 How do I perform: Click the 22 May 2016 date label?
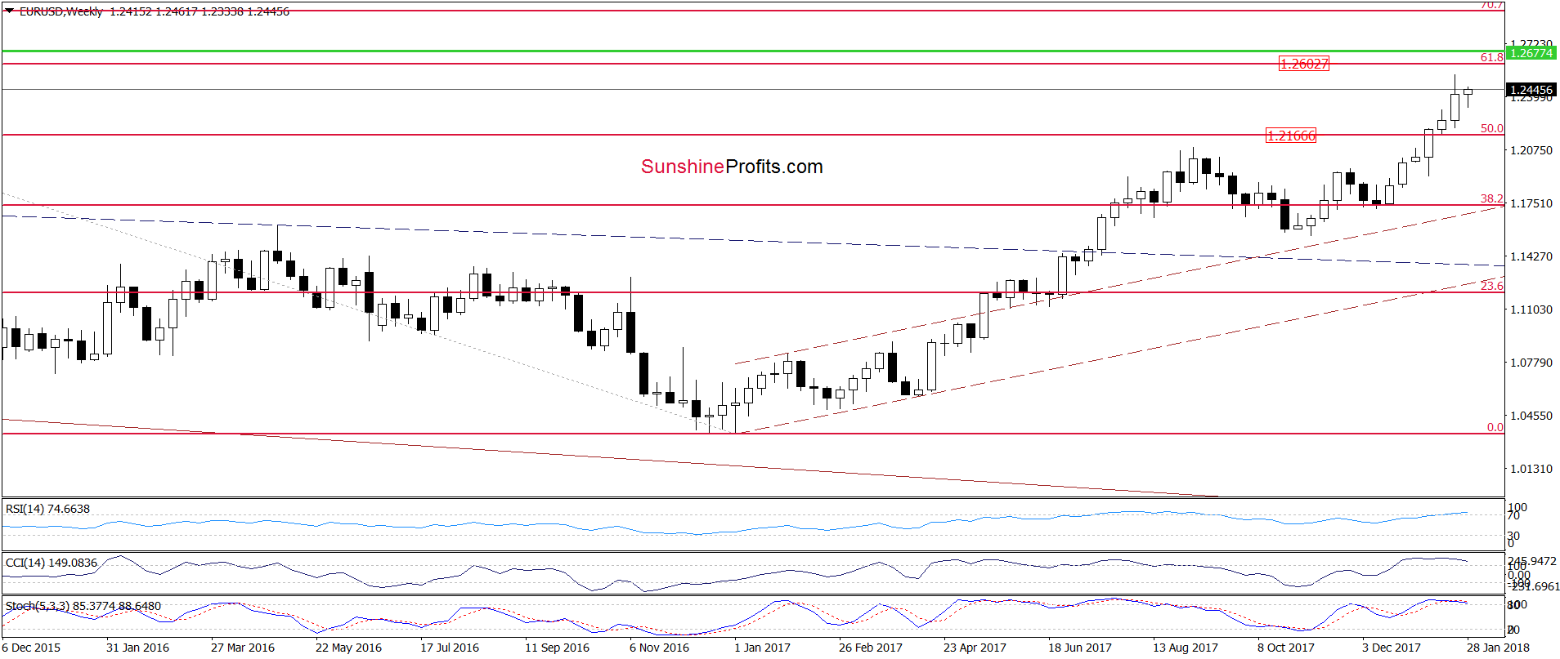348,648
